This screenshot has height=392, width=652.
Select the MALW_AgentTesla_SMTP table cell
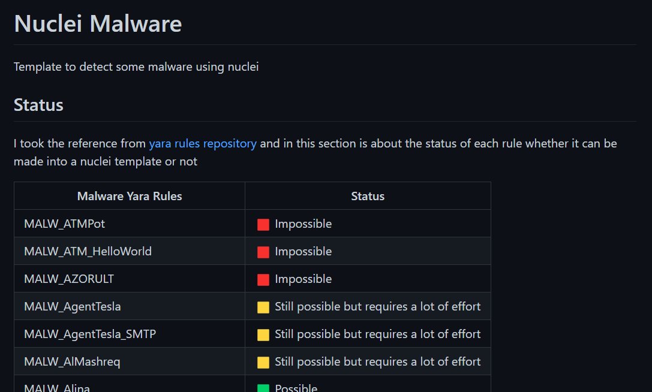tap(130, 334)
